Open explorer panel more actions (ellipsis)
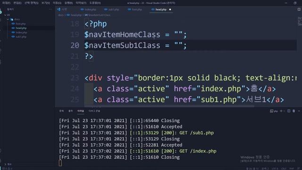The image size is (302, 170). [50, 9]
